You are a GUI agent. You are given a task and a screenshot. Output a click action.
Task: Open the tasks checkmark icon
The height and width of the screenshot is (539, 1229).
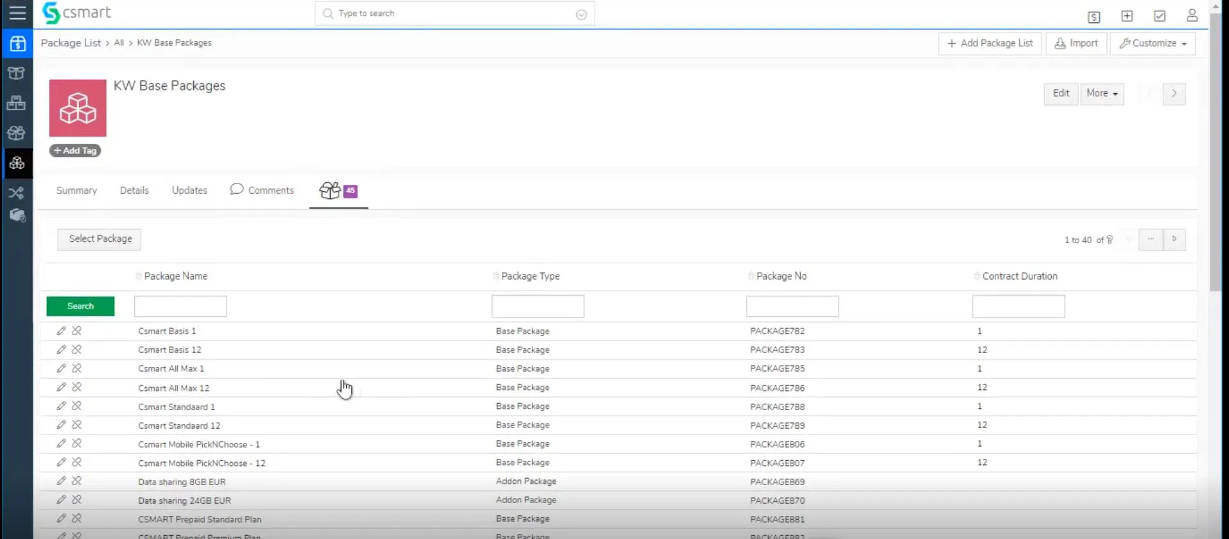tap(1160, 16)
